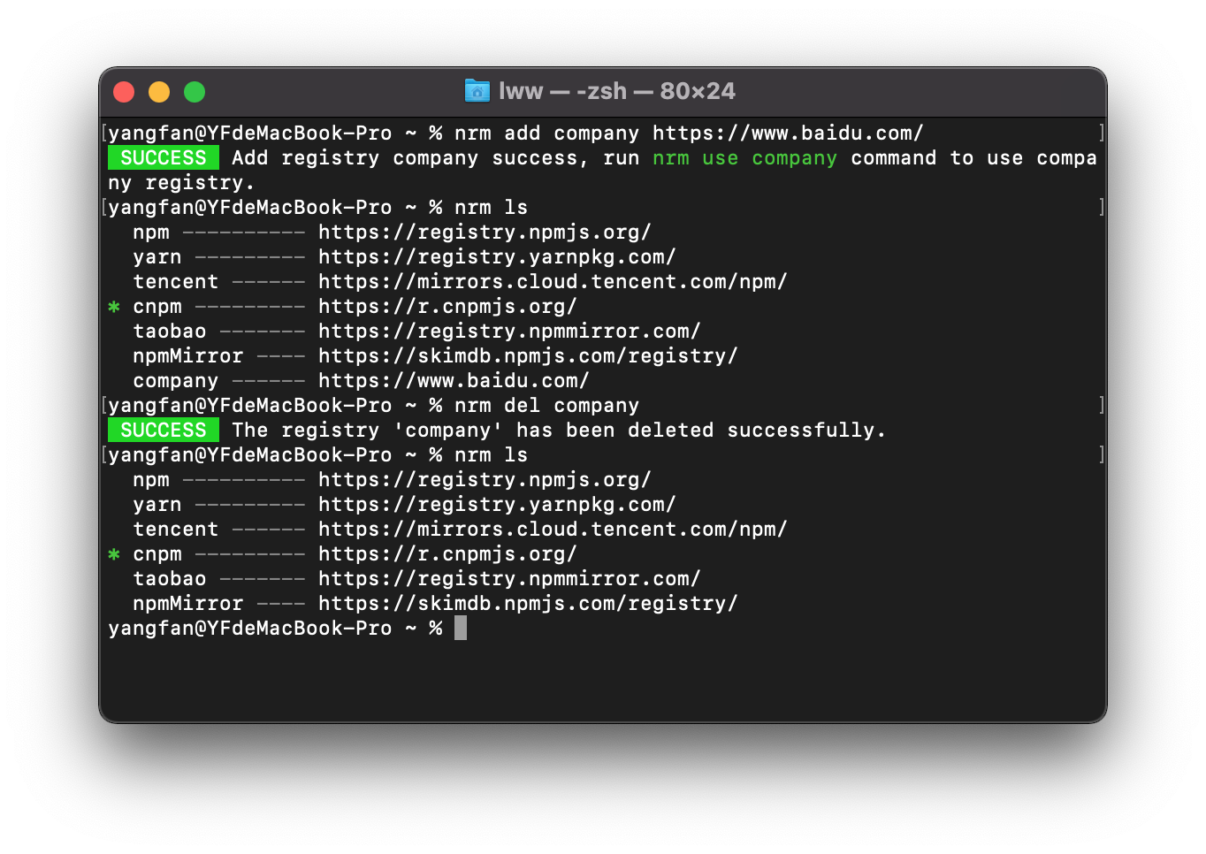This screenshot has width=1206, height=854.
Task: Click first skimdb.npmjs.com/registry/ URL
Action: tap(528, 356)
